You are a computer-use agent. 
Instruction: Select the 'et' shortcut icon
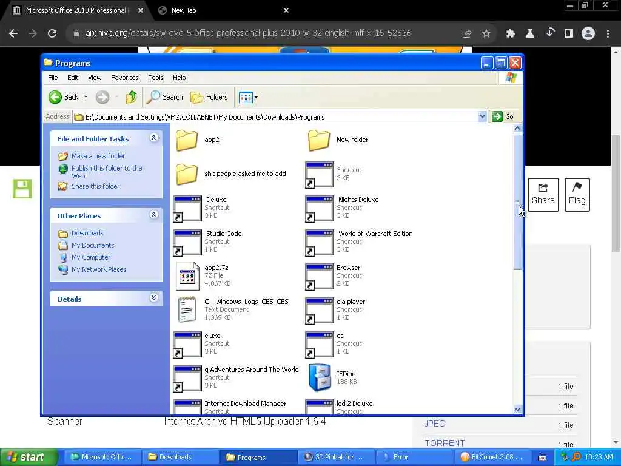click(x=319, y=345)
